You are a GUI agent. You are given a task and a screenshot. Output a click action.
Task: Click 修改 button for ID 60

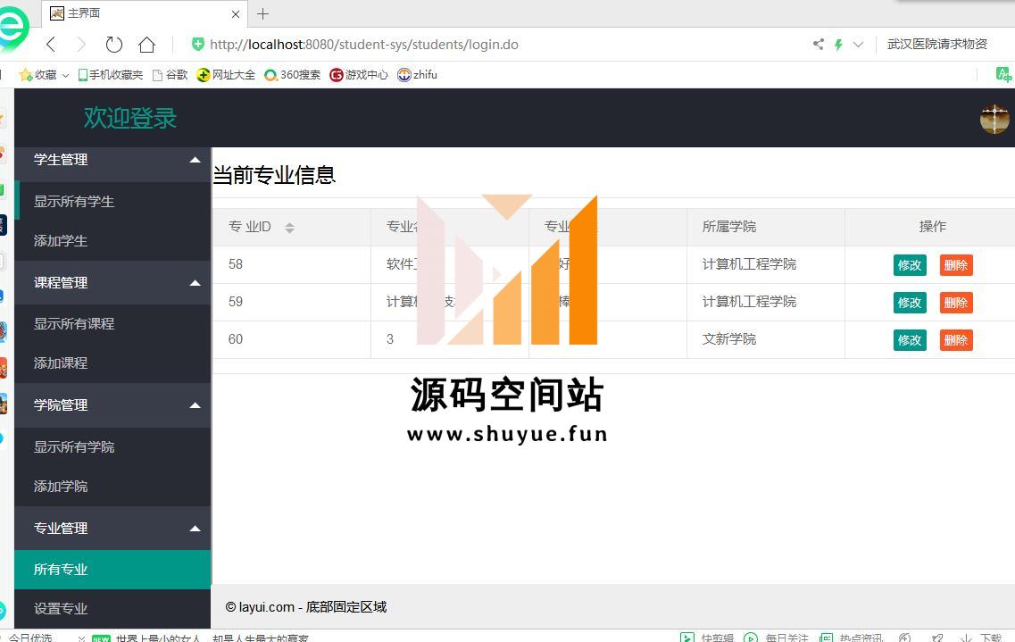tap(910, 340)
